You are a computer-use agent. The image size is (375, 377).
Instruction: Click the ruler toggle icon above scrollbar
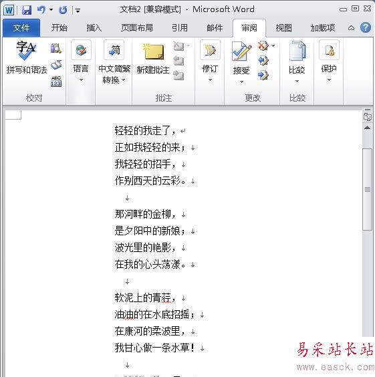368,118
